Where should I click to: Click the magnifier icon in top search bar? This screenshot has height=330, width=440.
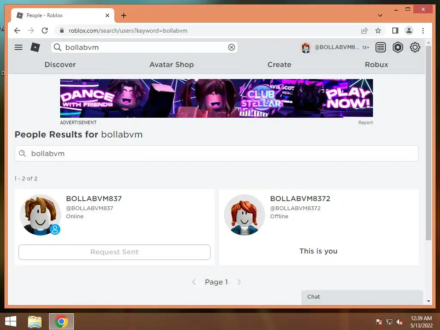point(58,47)
